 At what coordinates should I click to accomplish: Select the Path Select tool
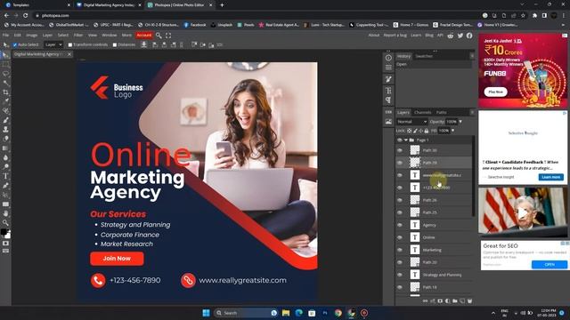tap(5, 195)
